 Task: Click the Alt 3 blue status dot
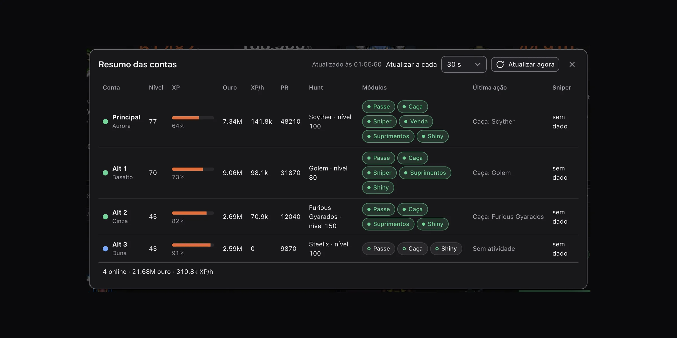click(x=105, y=249)
